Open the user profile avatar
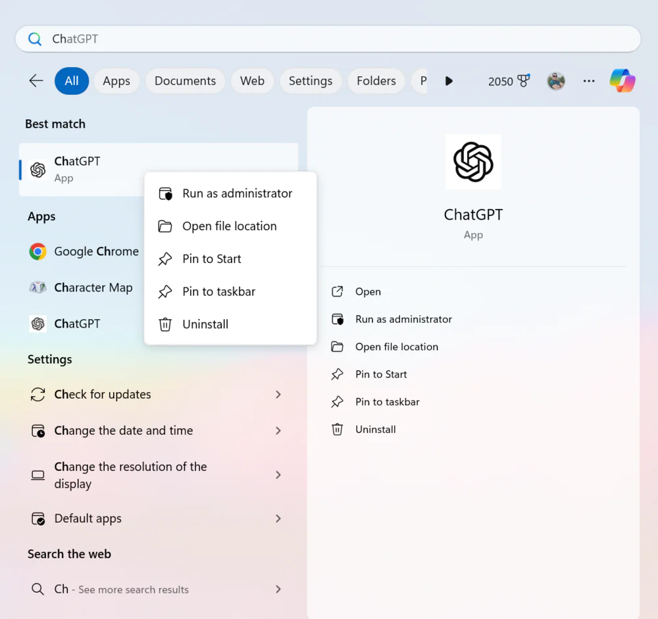The image size is (658, 619). pos(556,80)
